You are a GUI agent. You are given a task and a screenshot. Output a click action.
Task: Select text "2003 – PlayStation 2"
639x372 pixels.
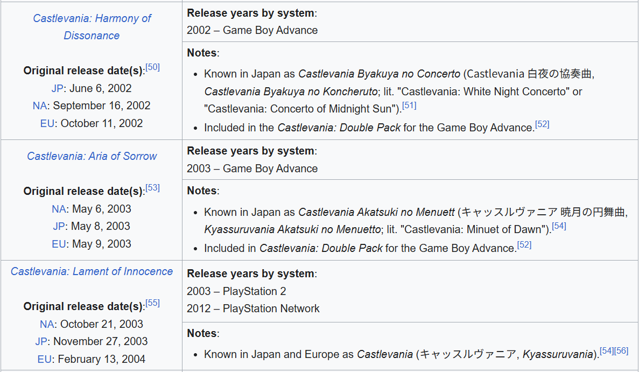236,291
